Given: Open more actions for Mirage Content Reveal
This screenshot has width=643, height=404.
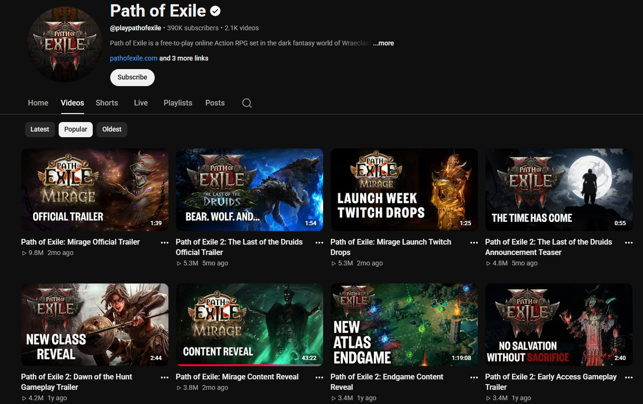Looking at the screenshot, I should coord(319,377).
